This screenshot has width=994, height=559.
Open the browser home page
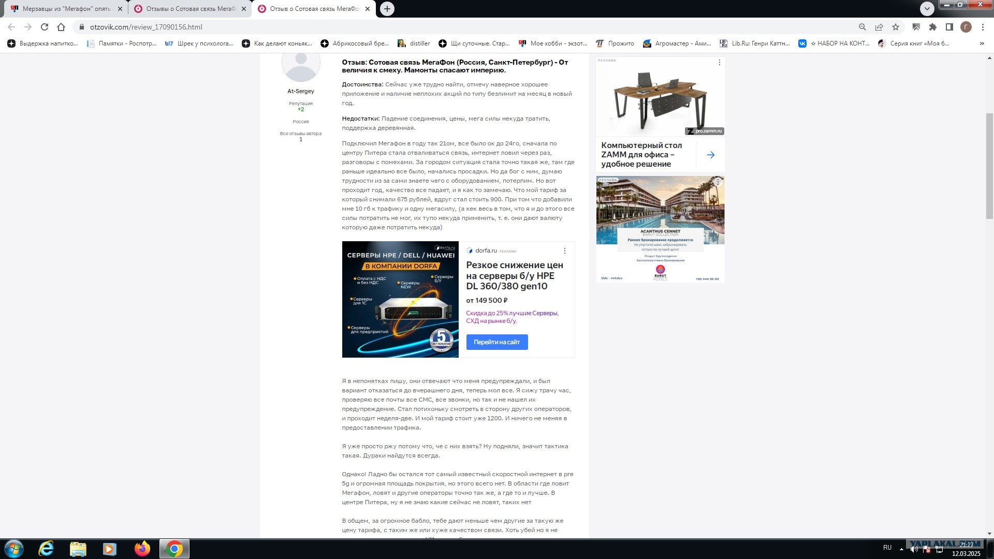tap(61, 27)
